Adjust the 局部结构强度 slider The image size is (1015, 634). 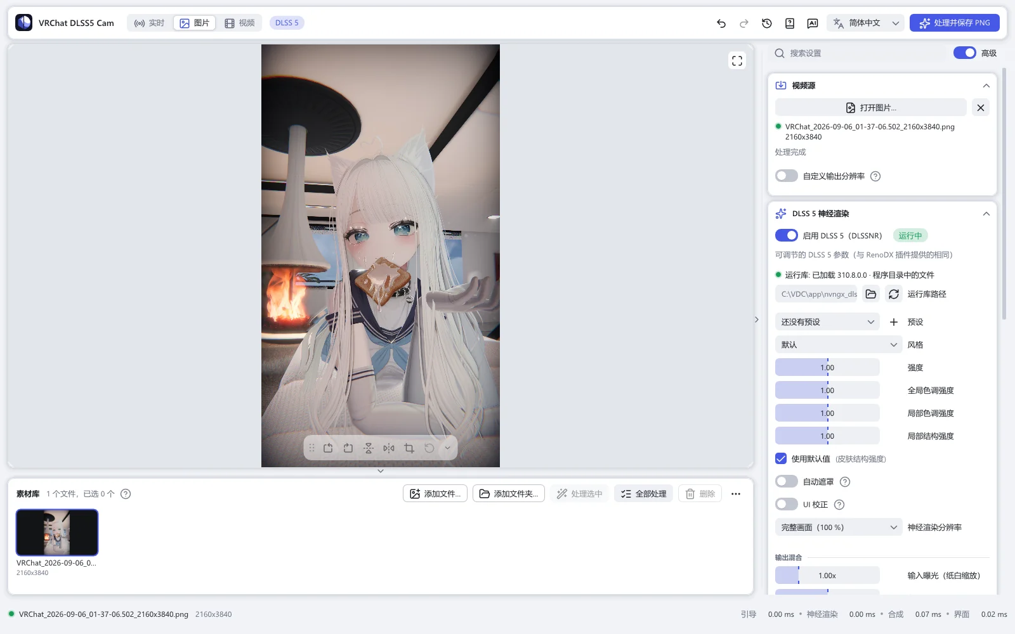(827, 436)
